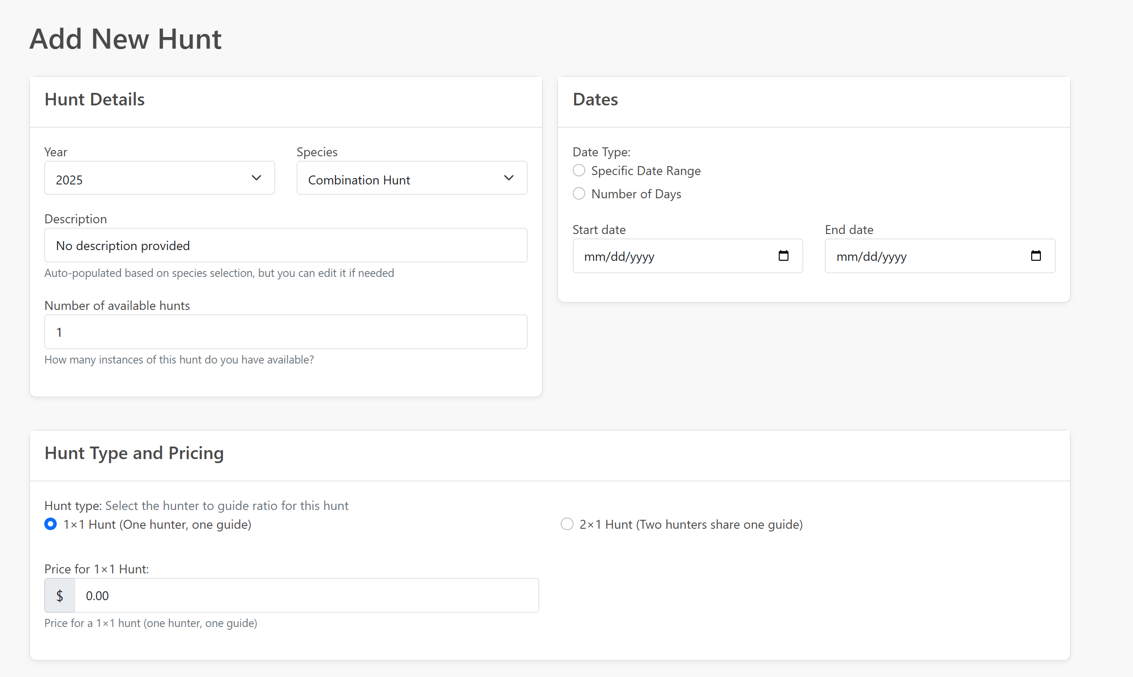Image resolution: width=1133 pixels, height=677 pixels.
Task: Choose the 2x1 Hunt option
Action: click(x=566, y=524)
